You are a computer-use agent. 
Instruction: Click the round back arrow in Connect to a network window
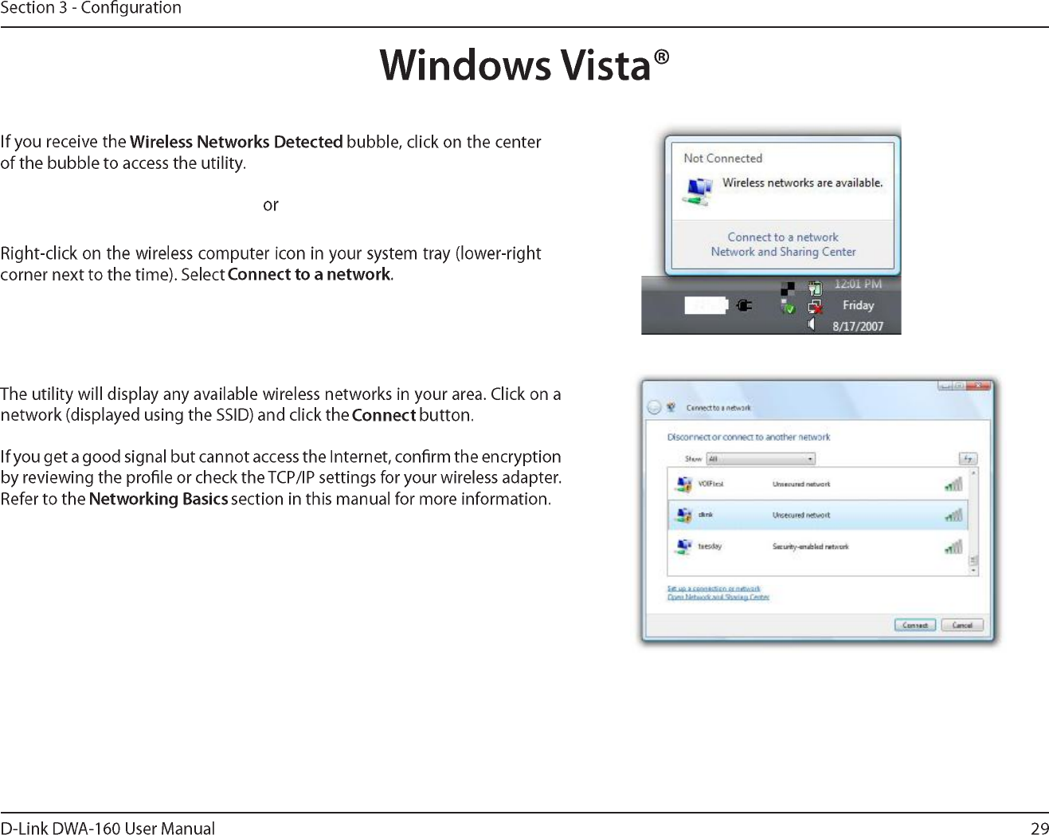pyautogui.click(x=654, y=407)
